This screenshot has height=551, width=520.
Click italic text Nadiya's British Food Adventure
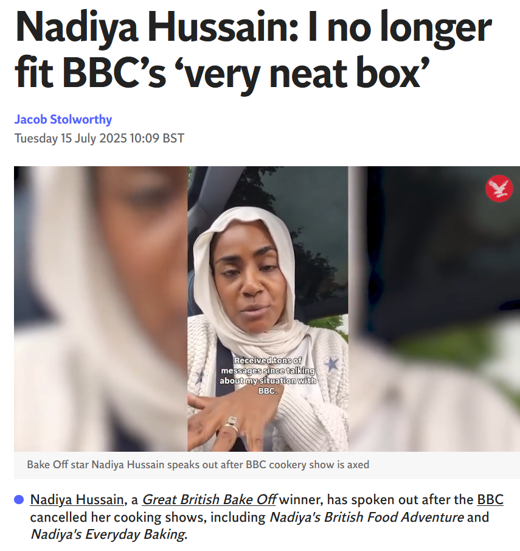tap(367, 517)
